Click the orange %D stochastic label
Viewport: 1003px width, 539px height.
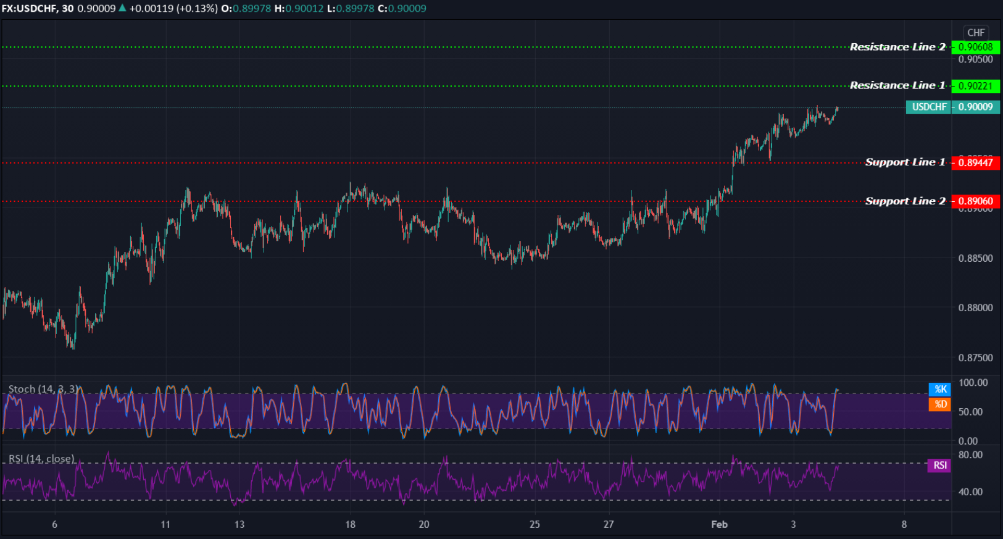940,404
